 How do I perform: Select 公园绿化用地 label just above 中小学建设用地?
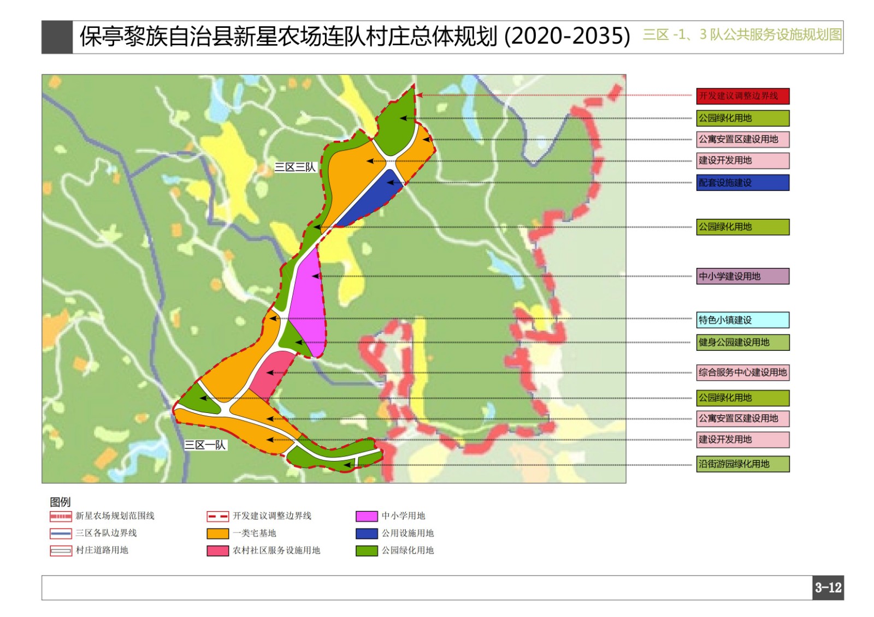coord(742,227)
